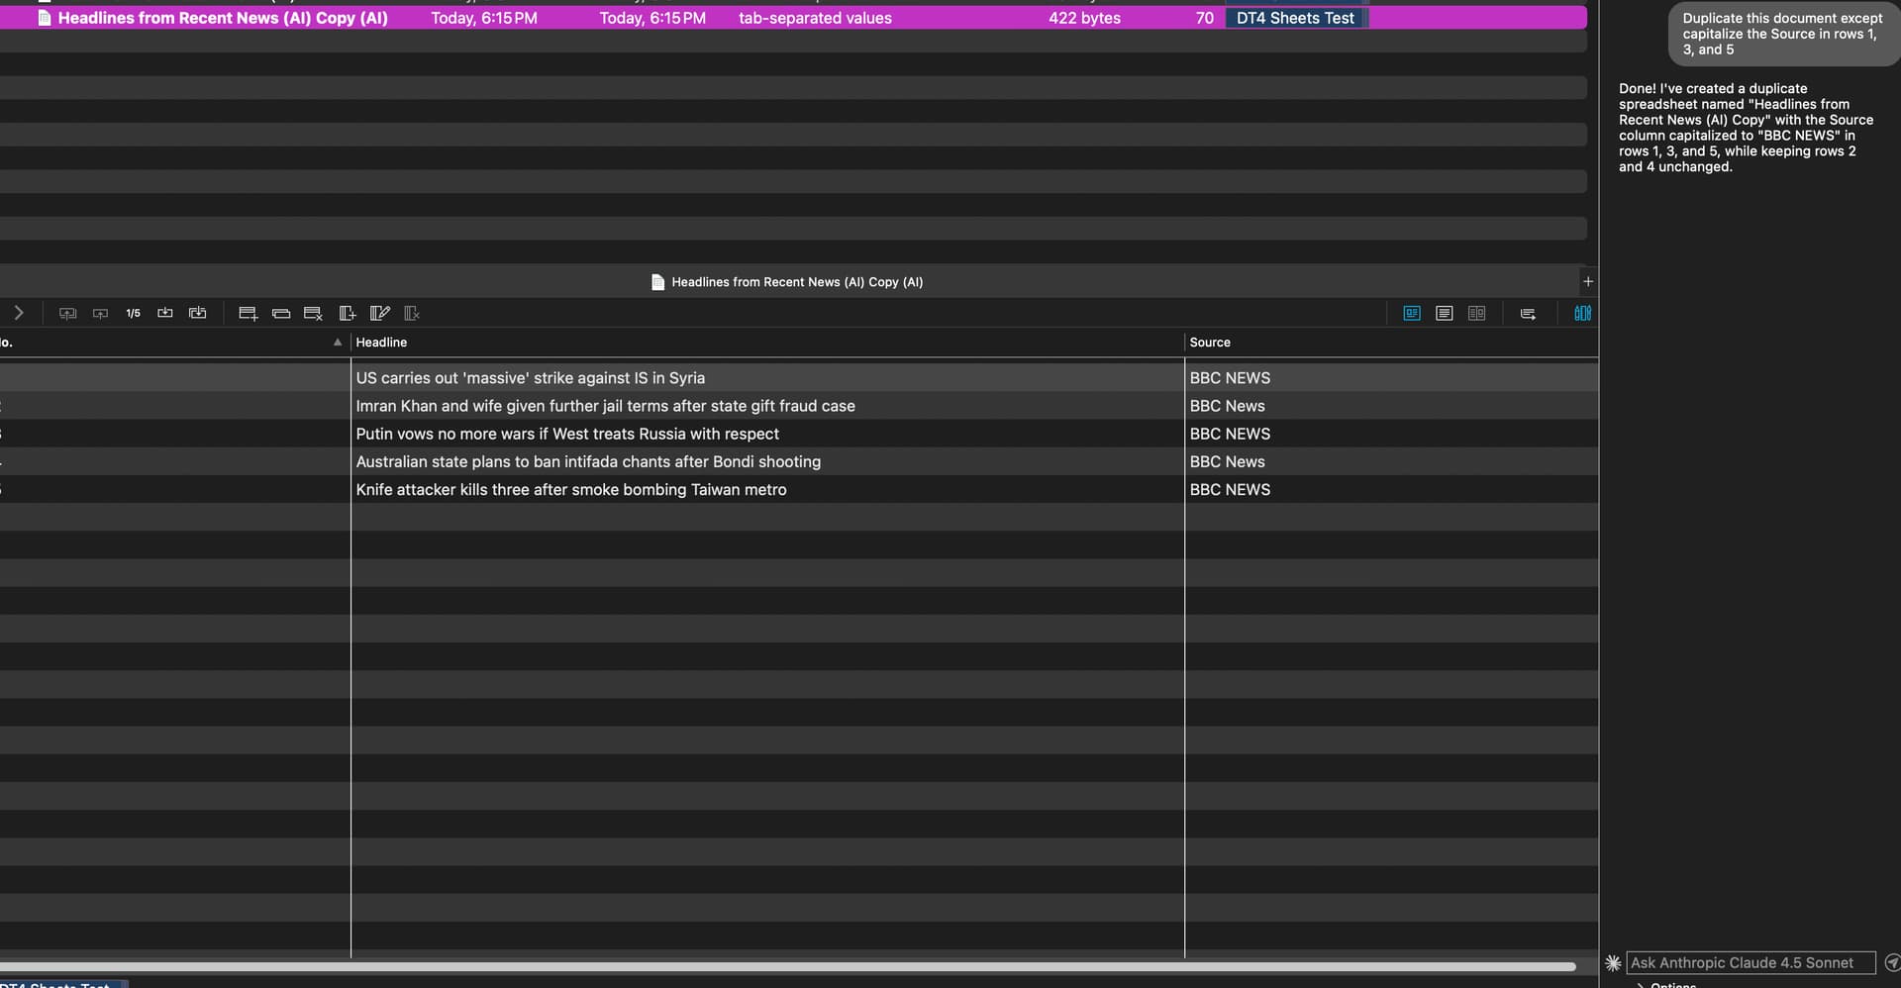The width and height of the screenshot is (1901, 988).
Task: Click the Ask Anthropic Claude input field
Action: point(1750,963)
